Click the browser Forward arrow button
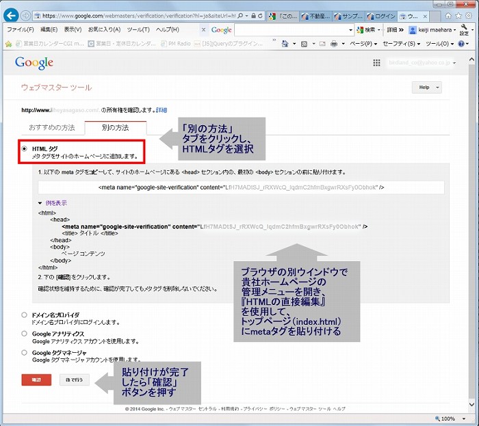Screen dimensions: 479x426 (26, 16)
